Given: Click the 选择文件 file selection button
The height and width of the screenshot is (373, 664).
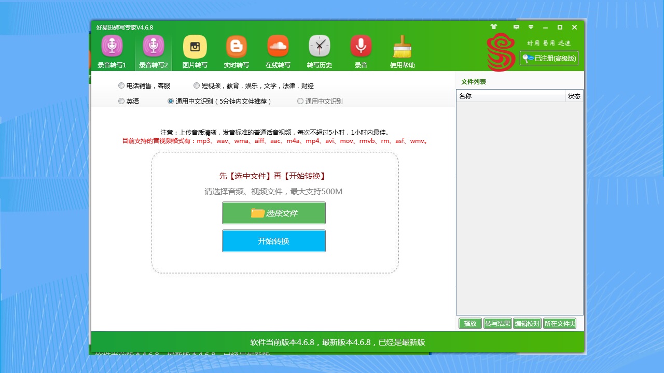Looking at the screenshot, I should click(274, 213).
